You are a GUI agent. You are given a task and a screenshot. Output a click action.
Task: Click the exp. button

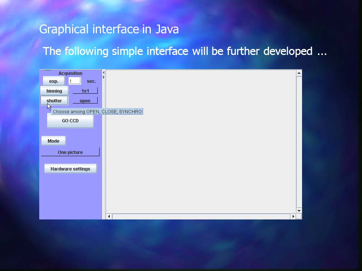pyautogui.click(x=54, y=81)
